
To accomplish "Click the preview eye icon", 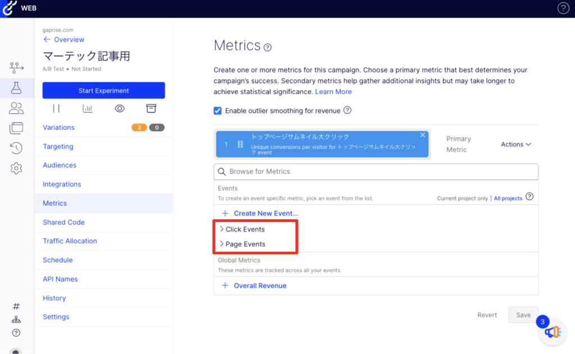I will pyautogui.click(x=120, y=108).
